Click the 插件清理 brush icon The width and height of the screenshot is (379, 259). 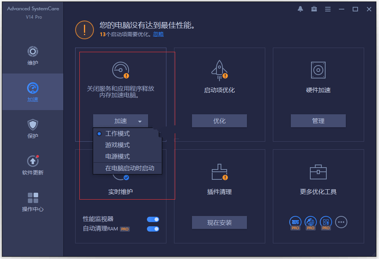[x=219, y=172]
